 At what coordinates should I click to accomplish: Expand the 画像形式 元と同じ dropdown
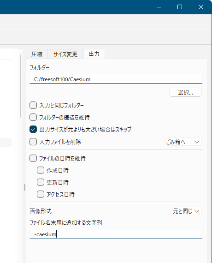[x=187, y=211]
